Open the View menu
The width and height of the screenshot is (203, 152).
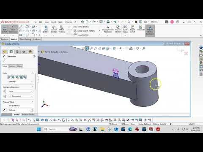pyautogui.click(x=47, y=22)
